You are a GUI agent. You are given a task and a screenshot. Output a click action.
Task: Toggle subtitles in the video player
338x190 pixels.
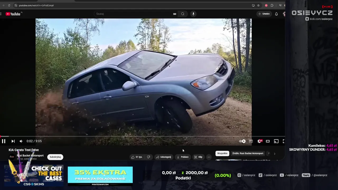click(x=251, y=141)
